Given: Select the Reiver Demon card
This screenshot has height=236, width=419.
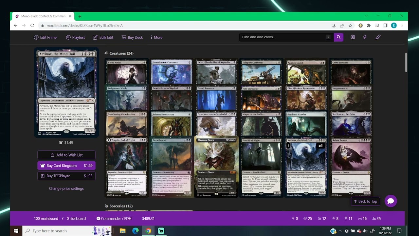Looking at the screenshot, I should click(351, 167).
